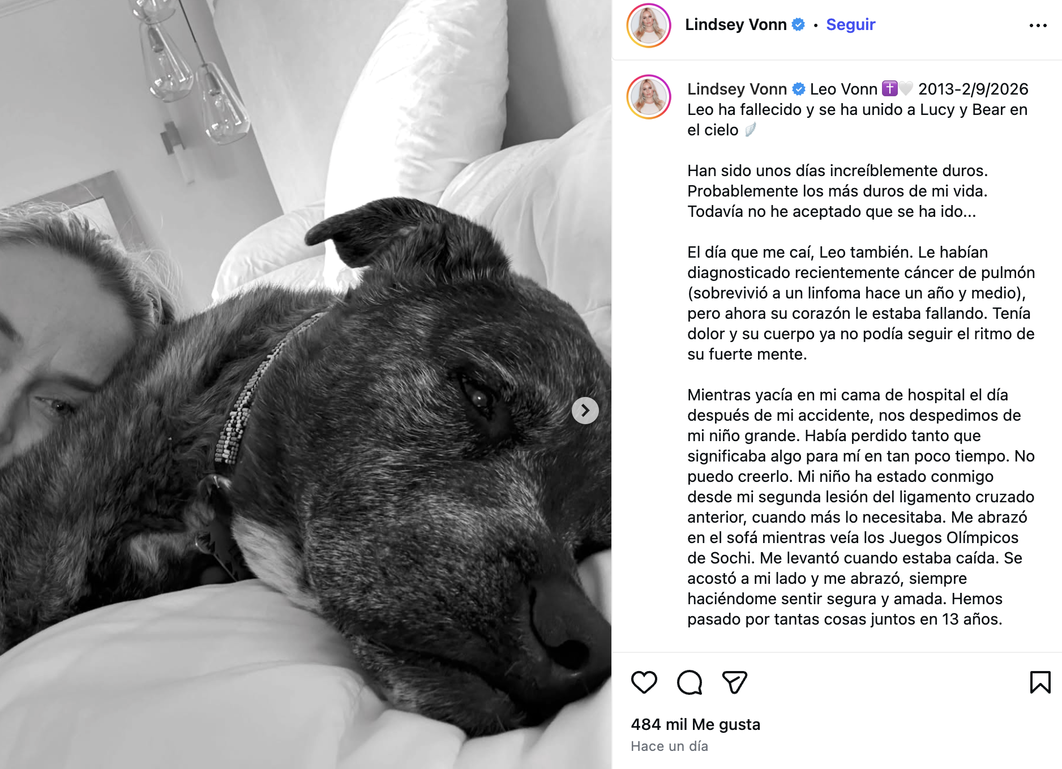Open comments with the speech bubble icon
The width and height of the screenshot is (1062, 769).
690,682
